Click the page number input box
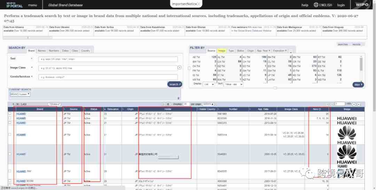The image size is (376, 190). (340, 104)
